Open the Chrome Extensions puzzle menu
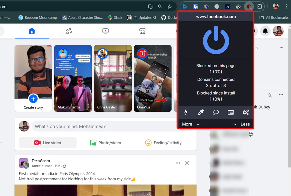 point(260,7)
